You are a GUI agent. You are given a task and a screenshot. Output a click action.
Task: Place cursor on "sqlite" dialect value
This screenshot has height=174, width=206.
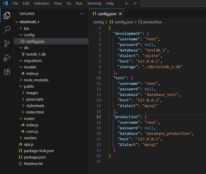tap(151, 56)
